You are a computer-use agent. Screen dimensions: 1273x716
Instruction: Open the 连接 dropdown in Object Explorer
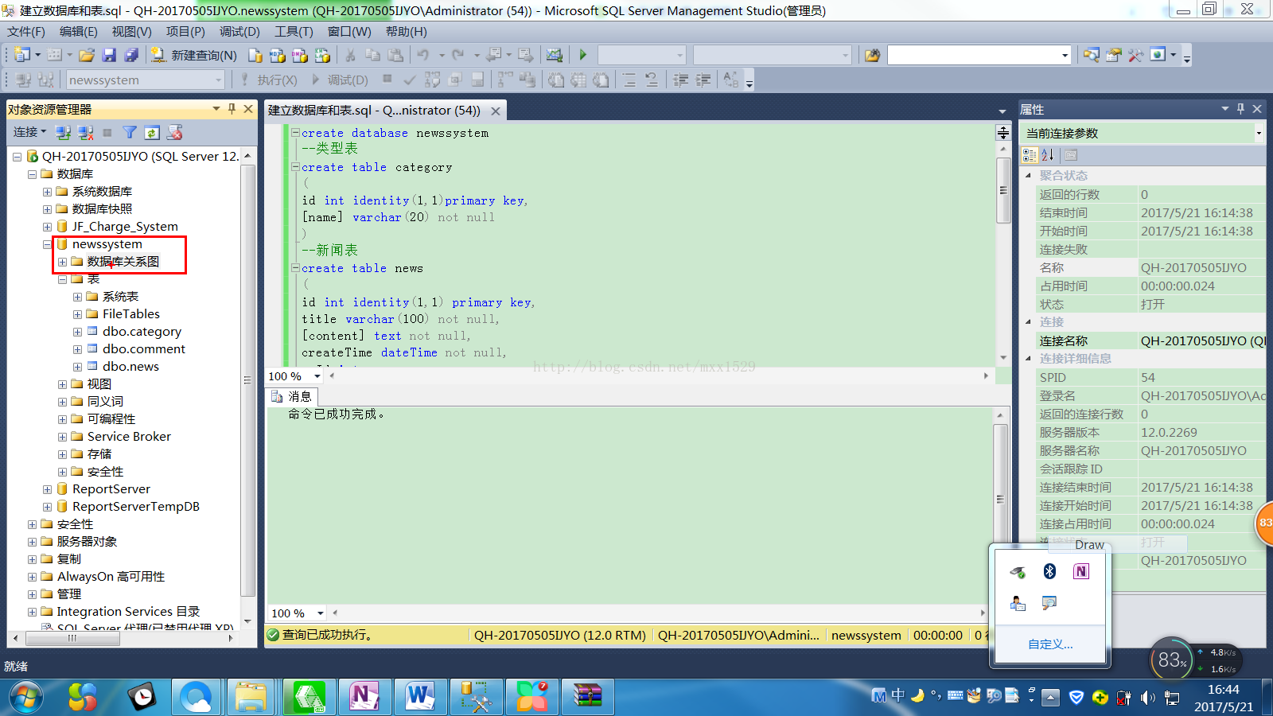pos(29,132)
